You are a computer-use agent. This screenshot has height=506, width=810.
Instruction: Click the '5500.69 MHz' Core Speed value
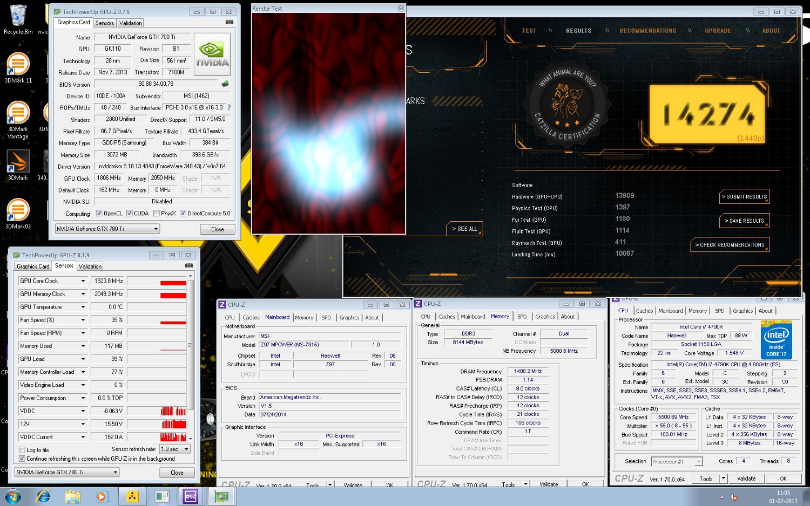673,417
